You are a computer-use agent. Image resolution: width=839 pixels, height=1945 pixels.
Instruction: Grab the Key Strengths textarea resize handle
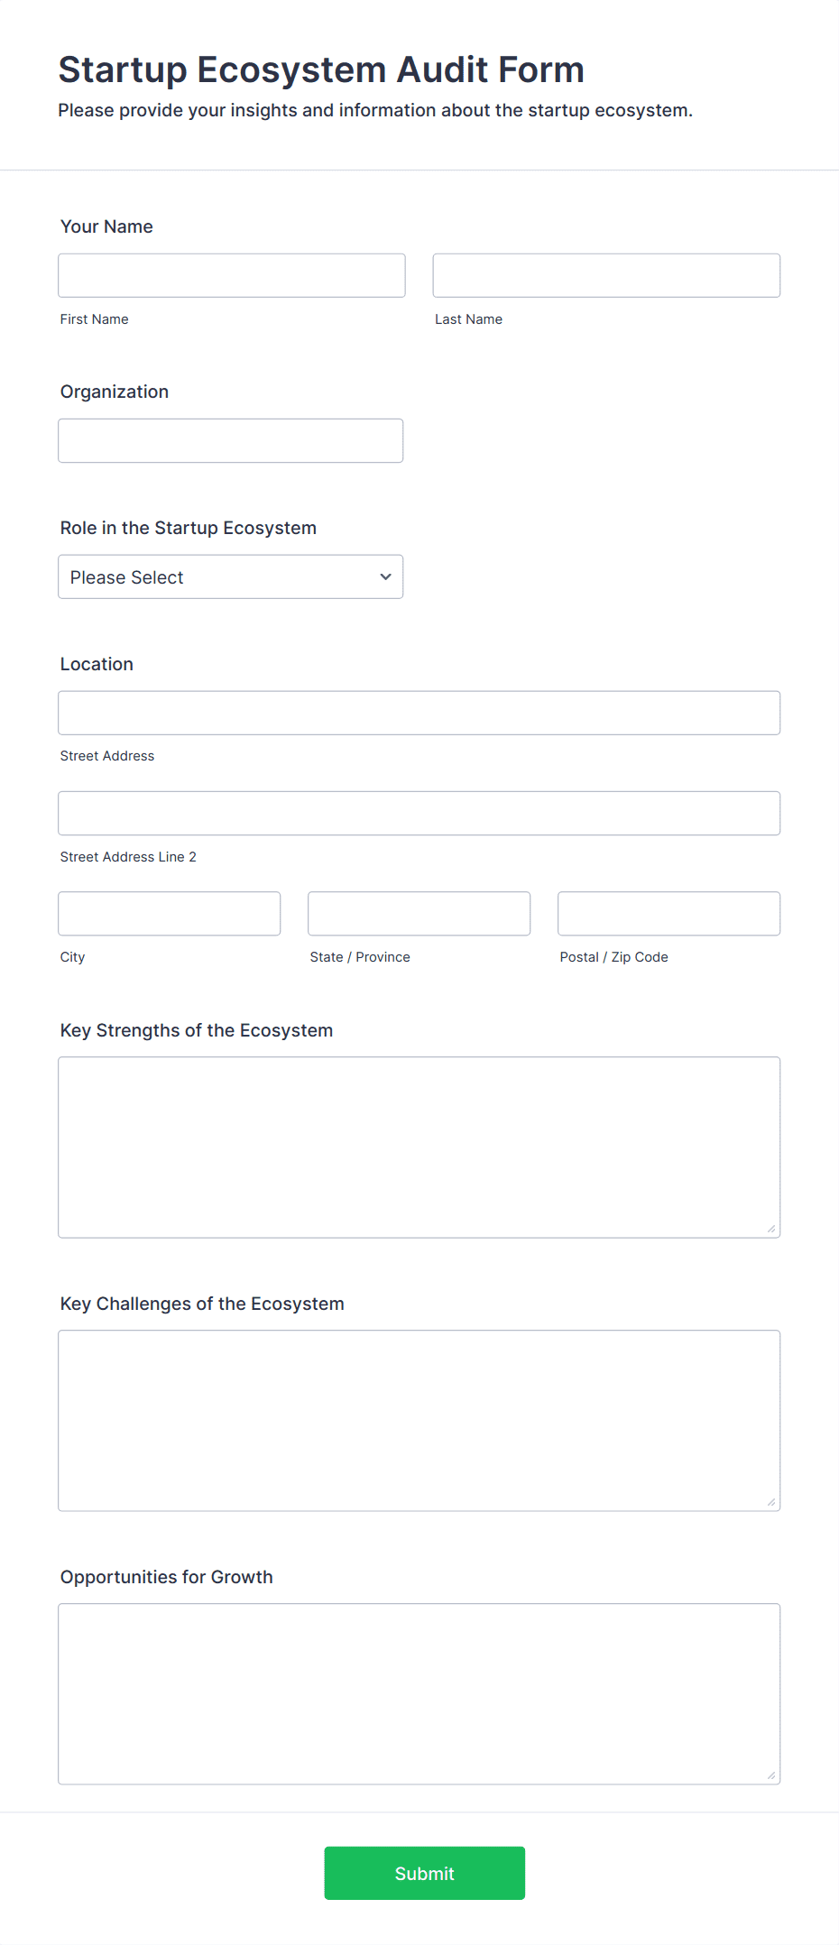[x=771, y=1229]
